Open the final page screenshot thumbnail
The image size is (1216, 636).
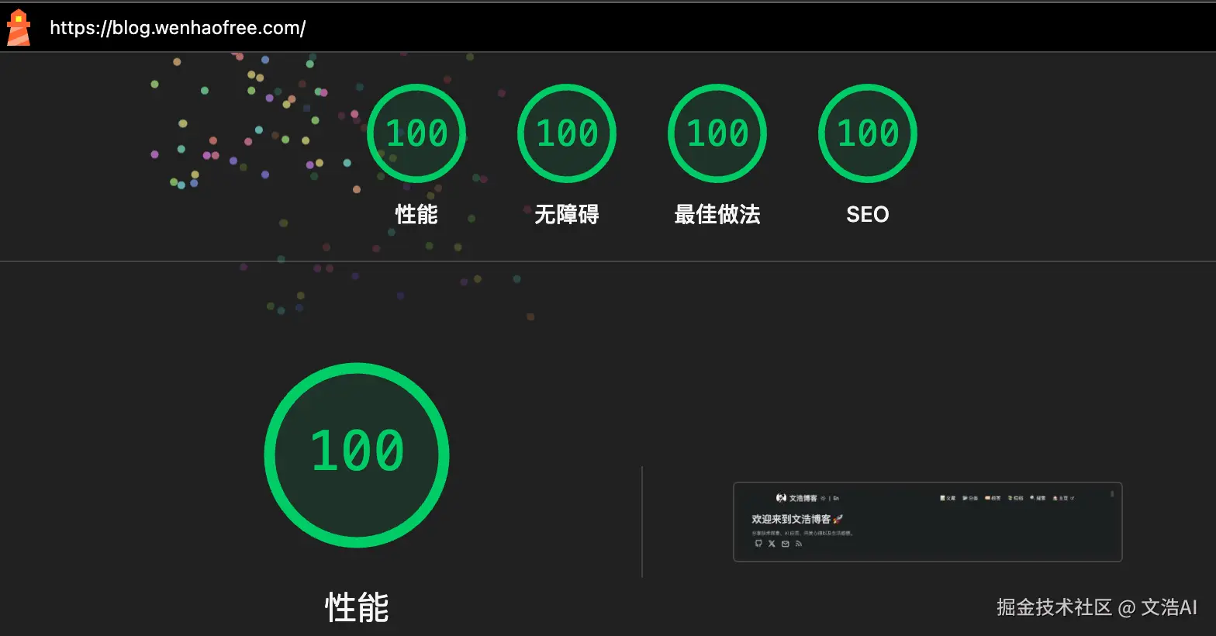click(x=928, y=522)
